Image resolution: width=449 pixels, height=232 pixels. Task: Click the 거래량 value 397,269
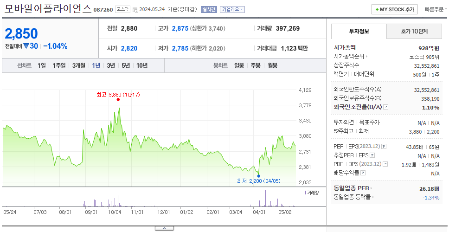(x=288, y=28)
